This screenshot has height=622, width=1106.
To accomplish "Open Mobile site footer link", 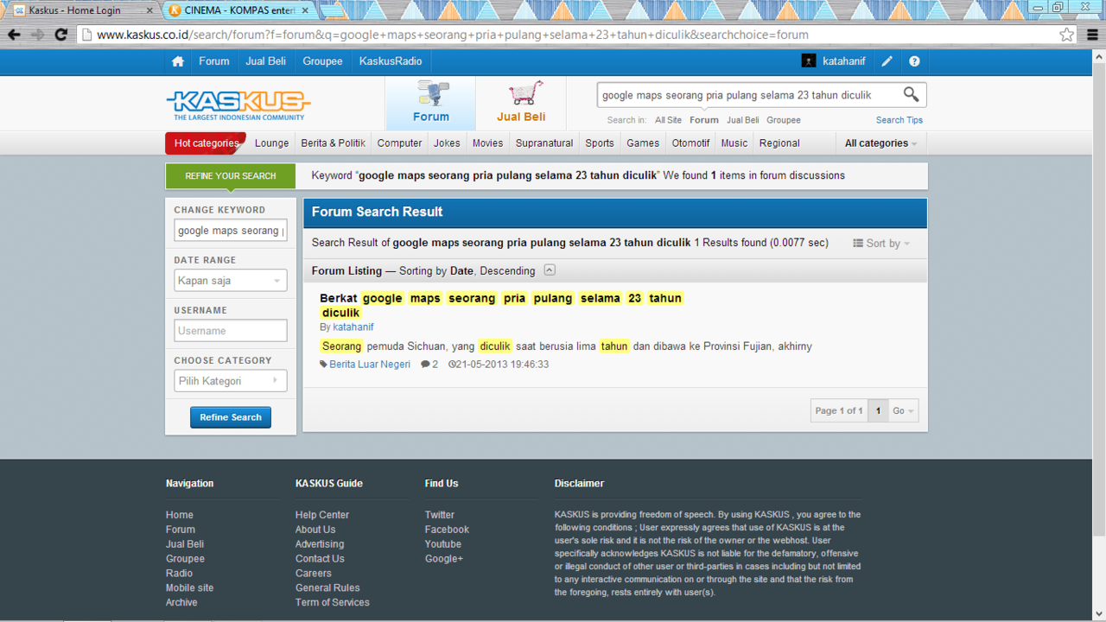I will point(189,587).
